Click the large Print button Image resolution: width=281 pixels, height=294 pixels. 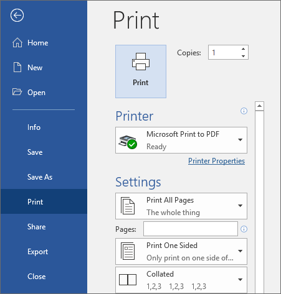click(141, 71)
